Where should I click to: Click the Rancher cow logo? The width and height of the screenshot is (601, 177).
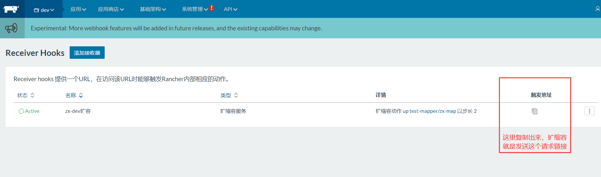click(x=11, y=9)
